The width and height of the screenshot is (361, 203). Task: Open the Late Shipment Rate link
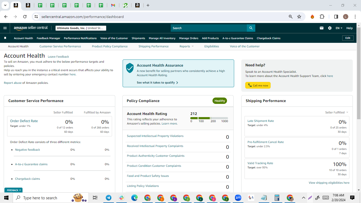pyautogui.click(x=261, y=121)
